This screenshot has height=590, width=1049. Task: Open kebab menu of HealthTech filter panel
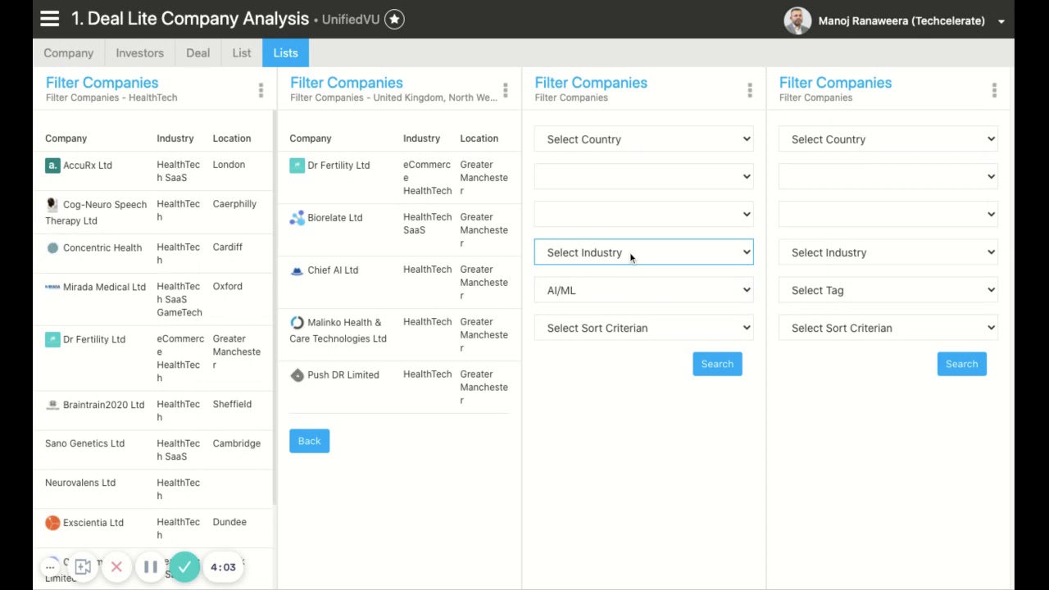261,90
